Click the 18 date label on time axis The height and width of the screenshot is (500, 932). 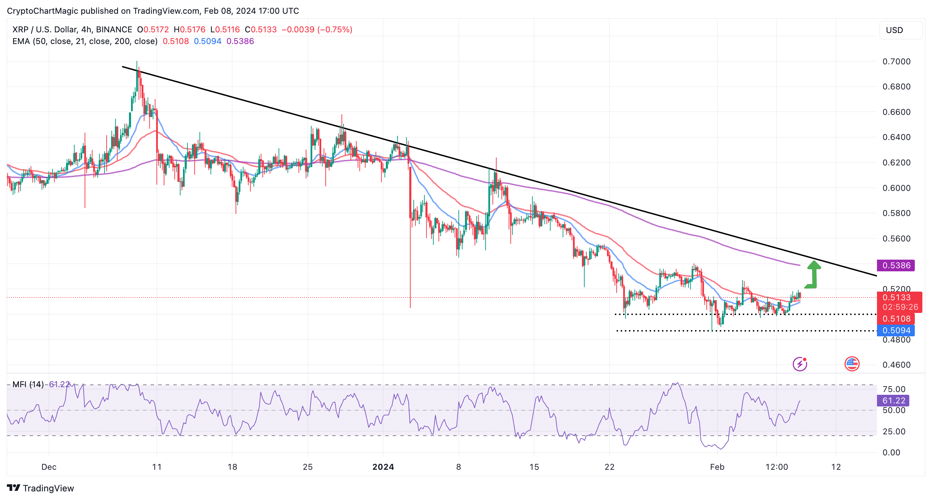tap(232, 467)
